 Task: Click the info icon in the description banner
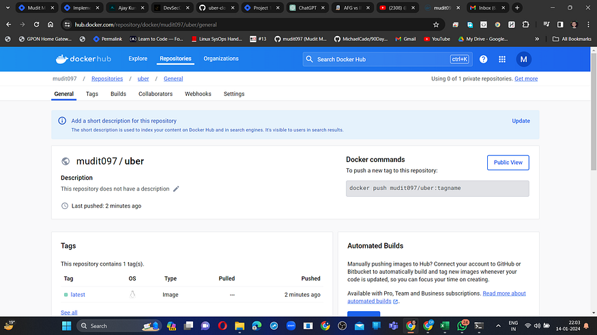point(62,121)
